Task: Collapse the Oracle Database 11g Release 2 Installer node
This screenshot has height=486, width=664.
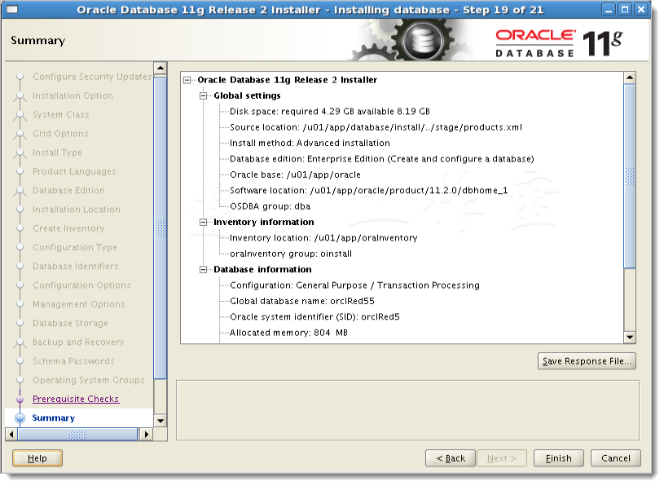Action: click(x=187, y=80)
